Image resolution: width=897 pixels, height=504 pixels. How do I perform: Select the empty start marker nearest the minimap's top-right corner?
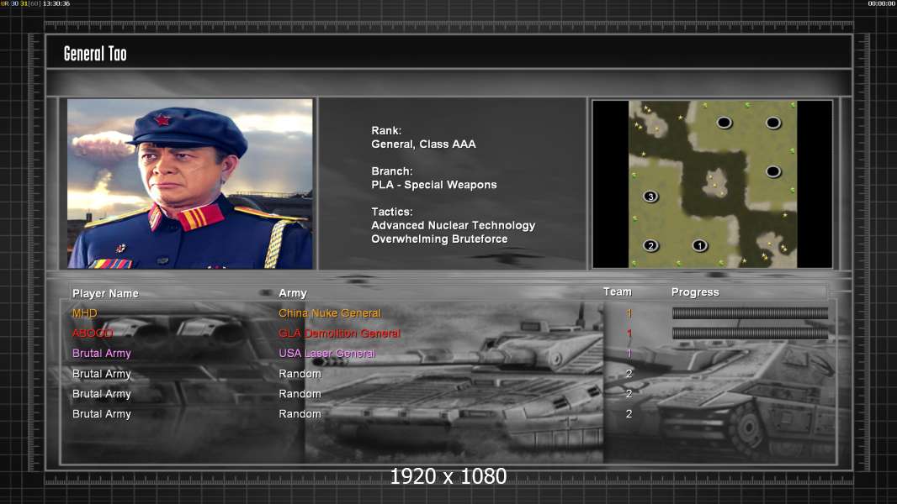tap(772, 122)
